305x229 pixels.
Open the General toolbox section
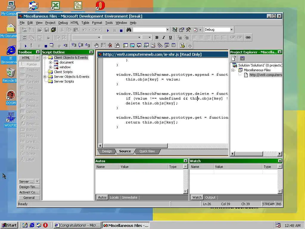point(29,198)
